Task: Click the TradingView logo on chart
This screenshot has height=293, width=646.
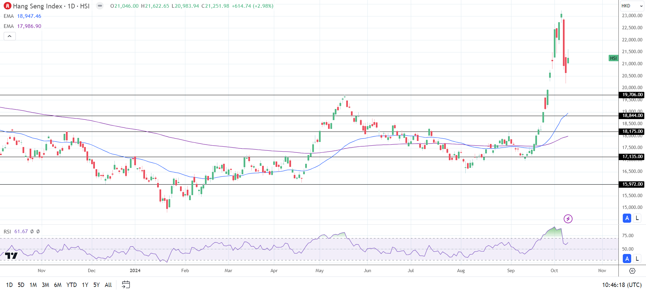Action: (11, 256)
